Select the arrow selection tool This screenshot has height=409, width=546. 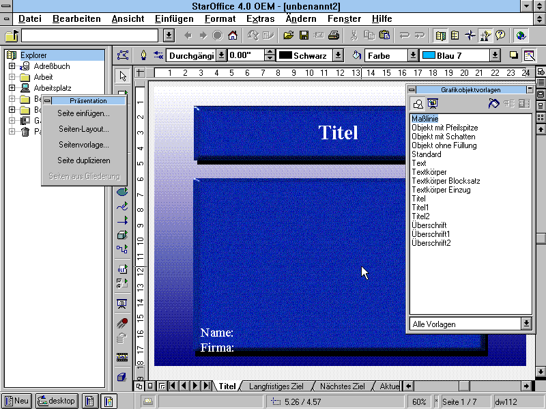122,76
